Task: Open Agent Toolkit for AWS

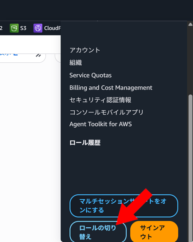Action: click(x=101, y=124)
